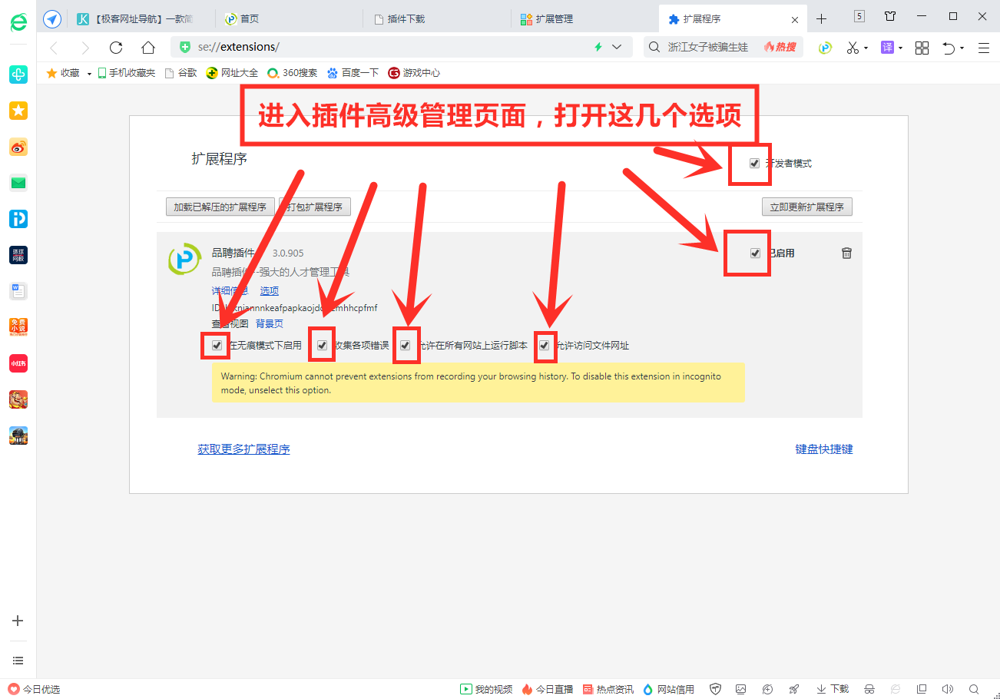
Task: Click the 小红书 icon in the left sidebar
Action: 18,363
